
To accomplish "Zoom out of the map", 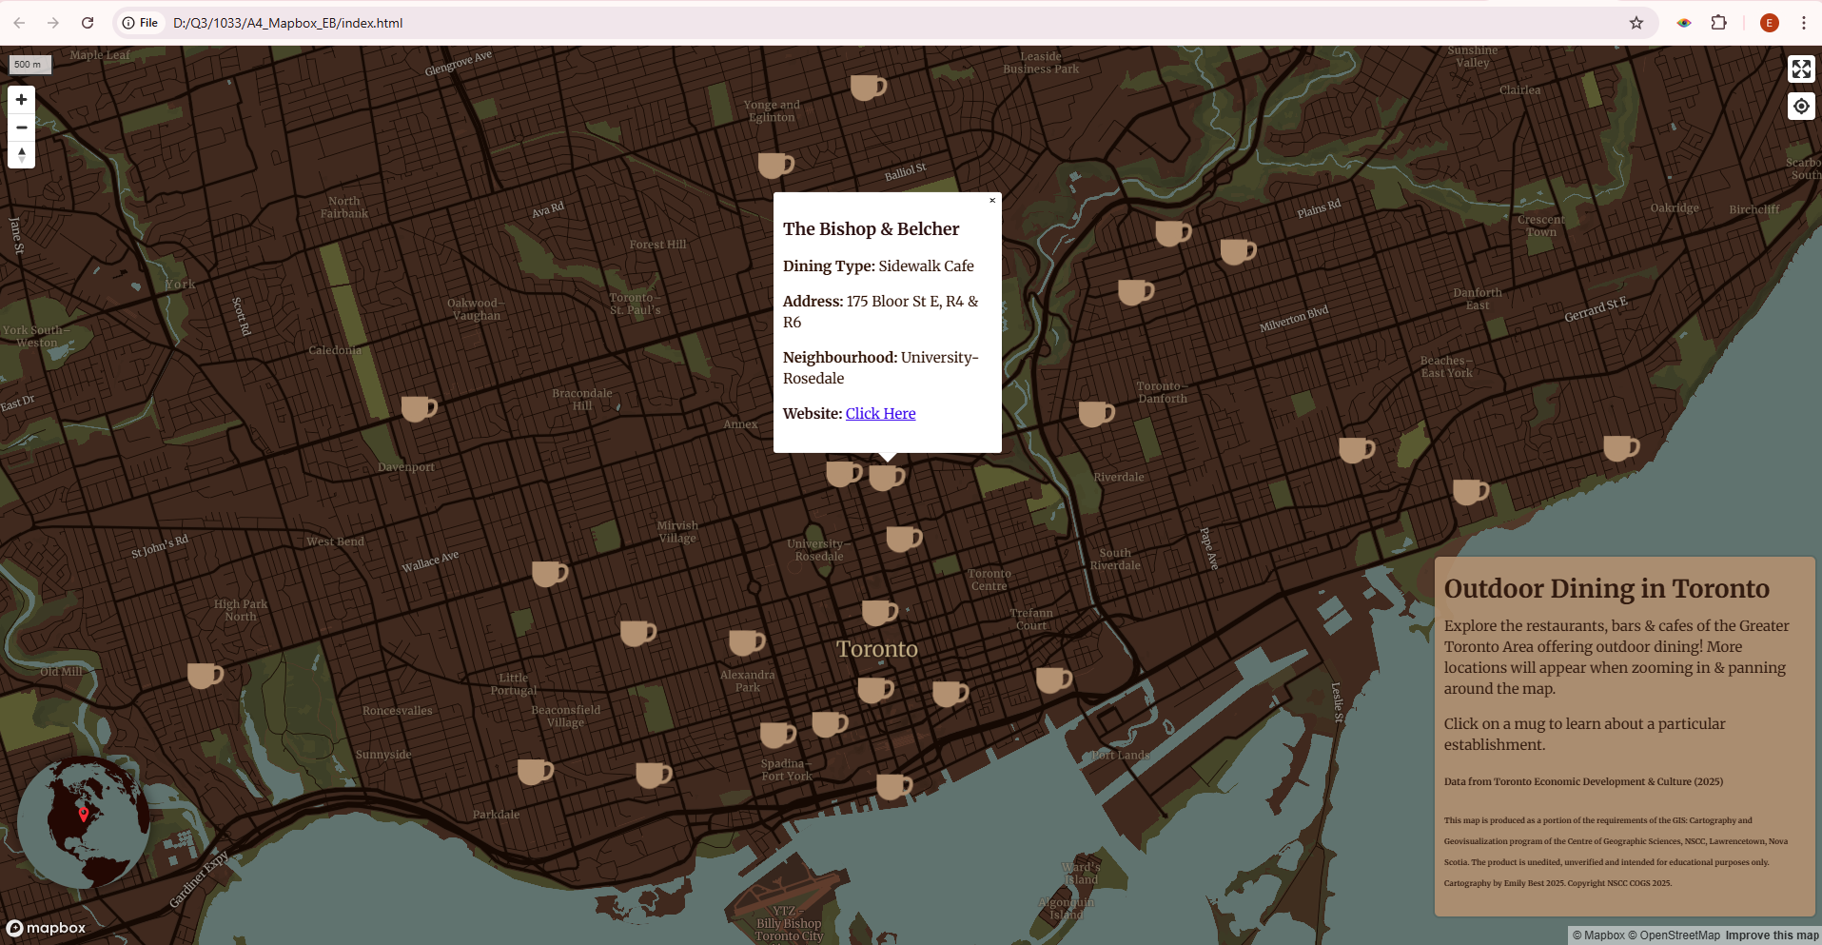I will coord(21,128).
